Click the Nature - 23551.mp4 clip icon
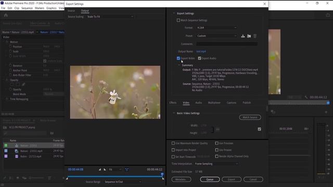 (x=17, y=151)
